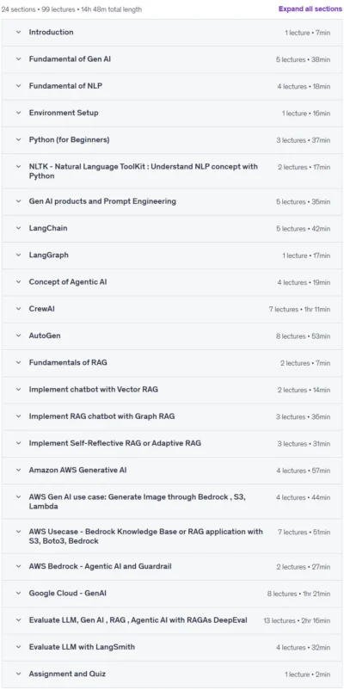Expand the Assignment and Quiz section
Viewport: 344px width, 690px height.
point(172,675)
